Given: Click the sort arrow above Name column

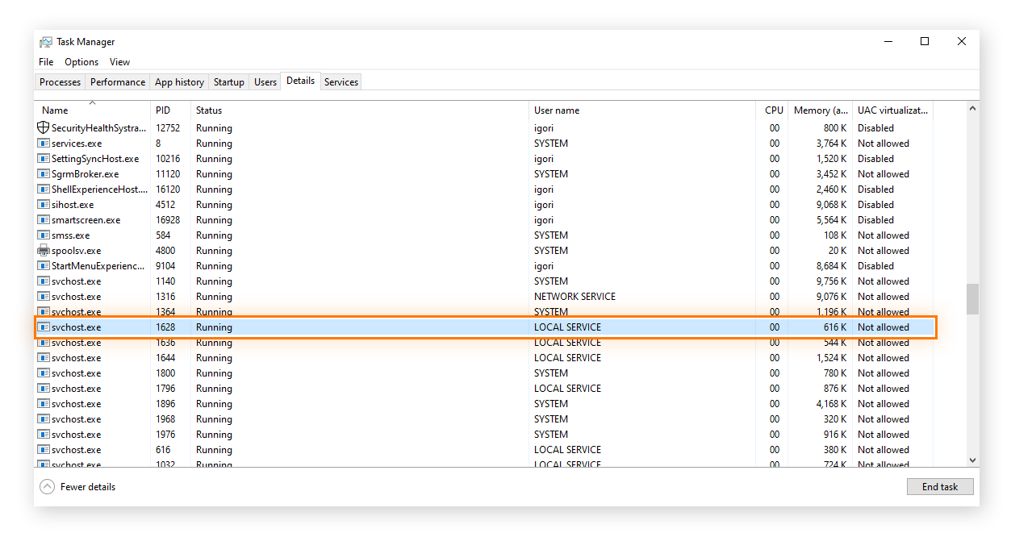Looking at the screenshot, I should (x=92, y=102).
